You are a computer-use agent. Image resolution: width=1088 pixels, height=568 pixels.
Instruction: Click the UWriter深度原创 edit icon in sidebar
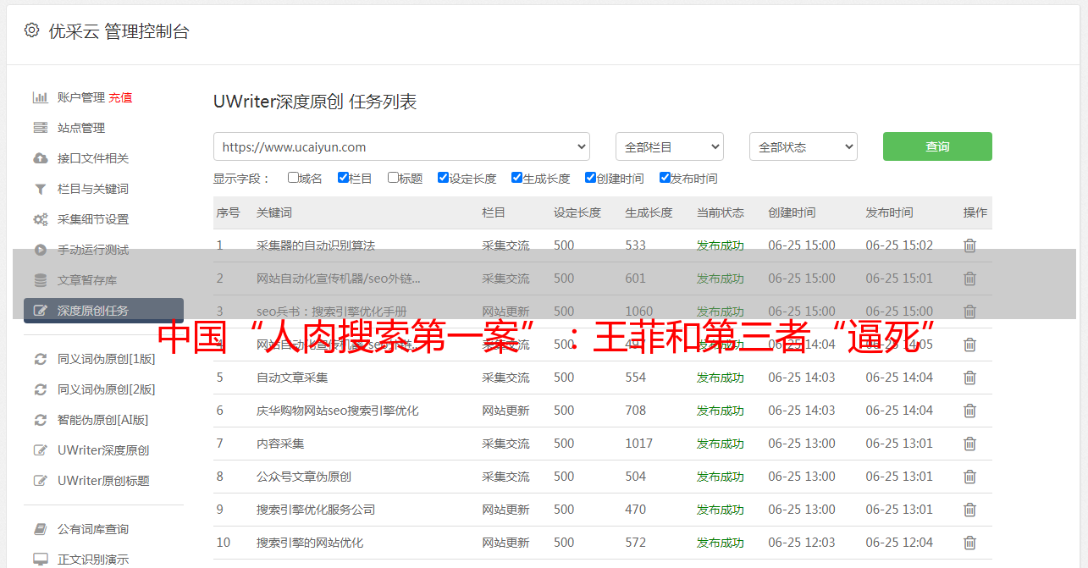pyautogui.click(x=40, y=450)
